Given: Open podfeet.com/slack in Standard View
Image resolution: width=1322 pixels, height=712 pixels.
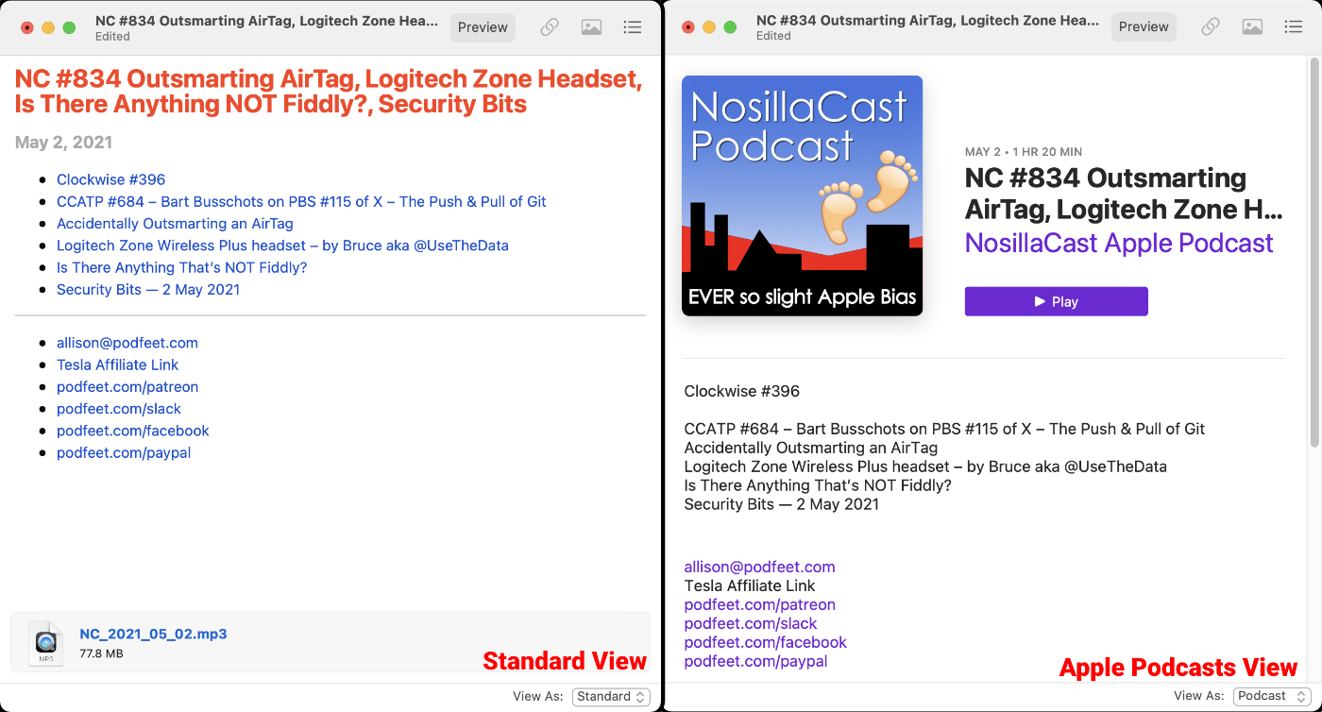Looking at the screenshot, I should pos(119,409).
